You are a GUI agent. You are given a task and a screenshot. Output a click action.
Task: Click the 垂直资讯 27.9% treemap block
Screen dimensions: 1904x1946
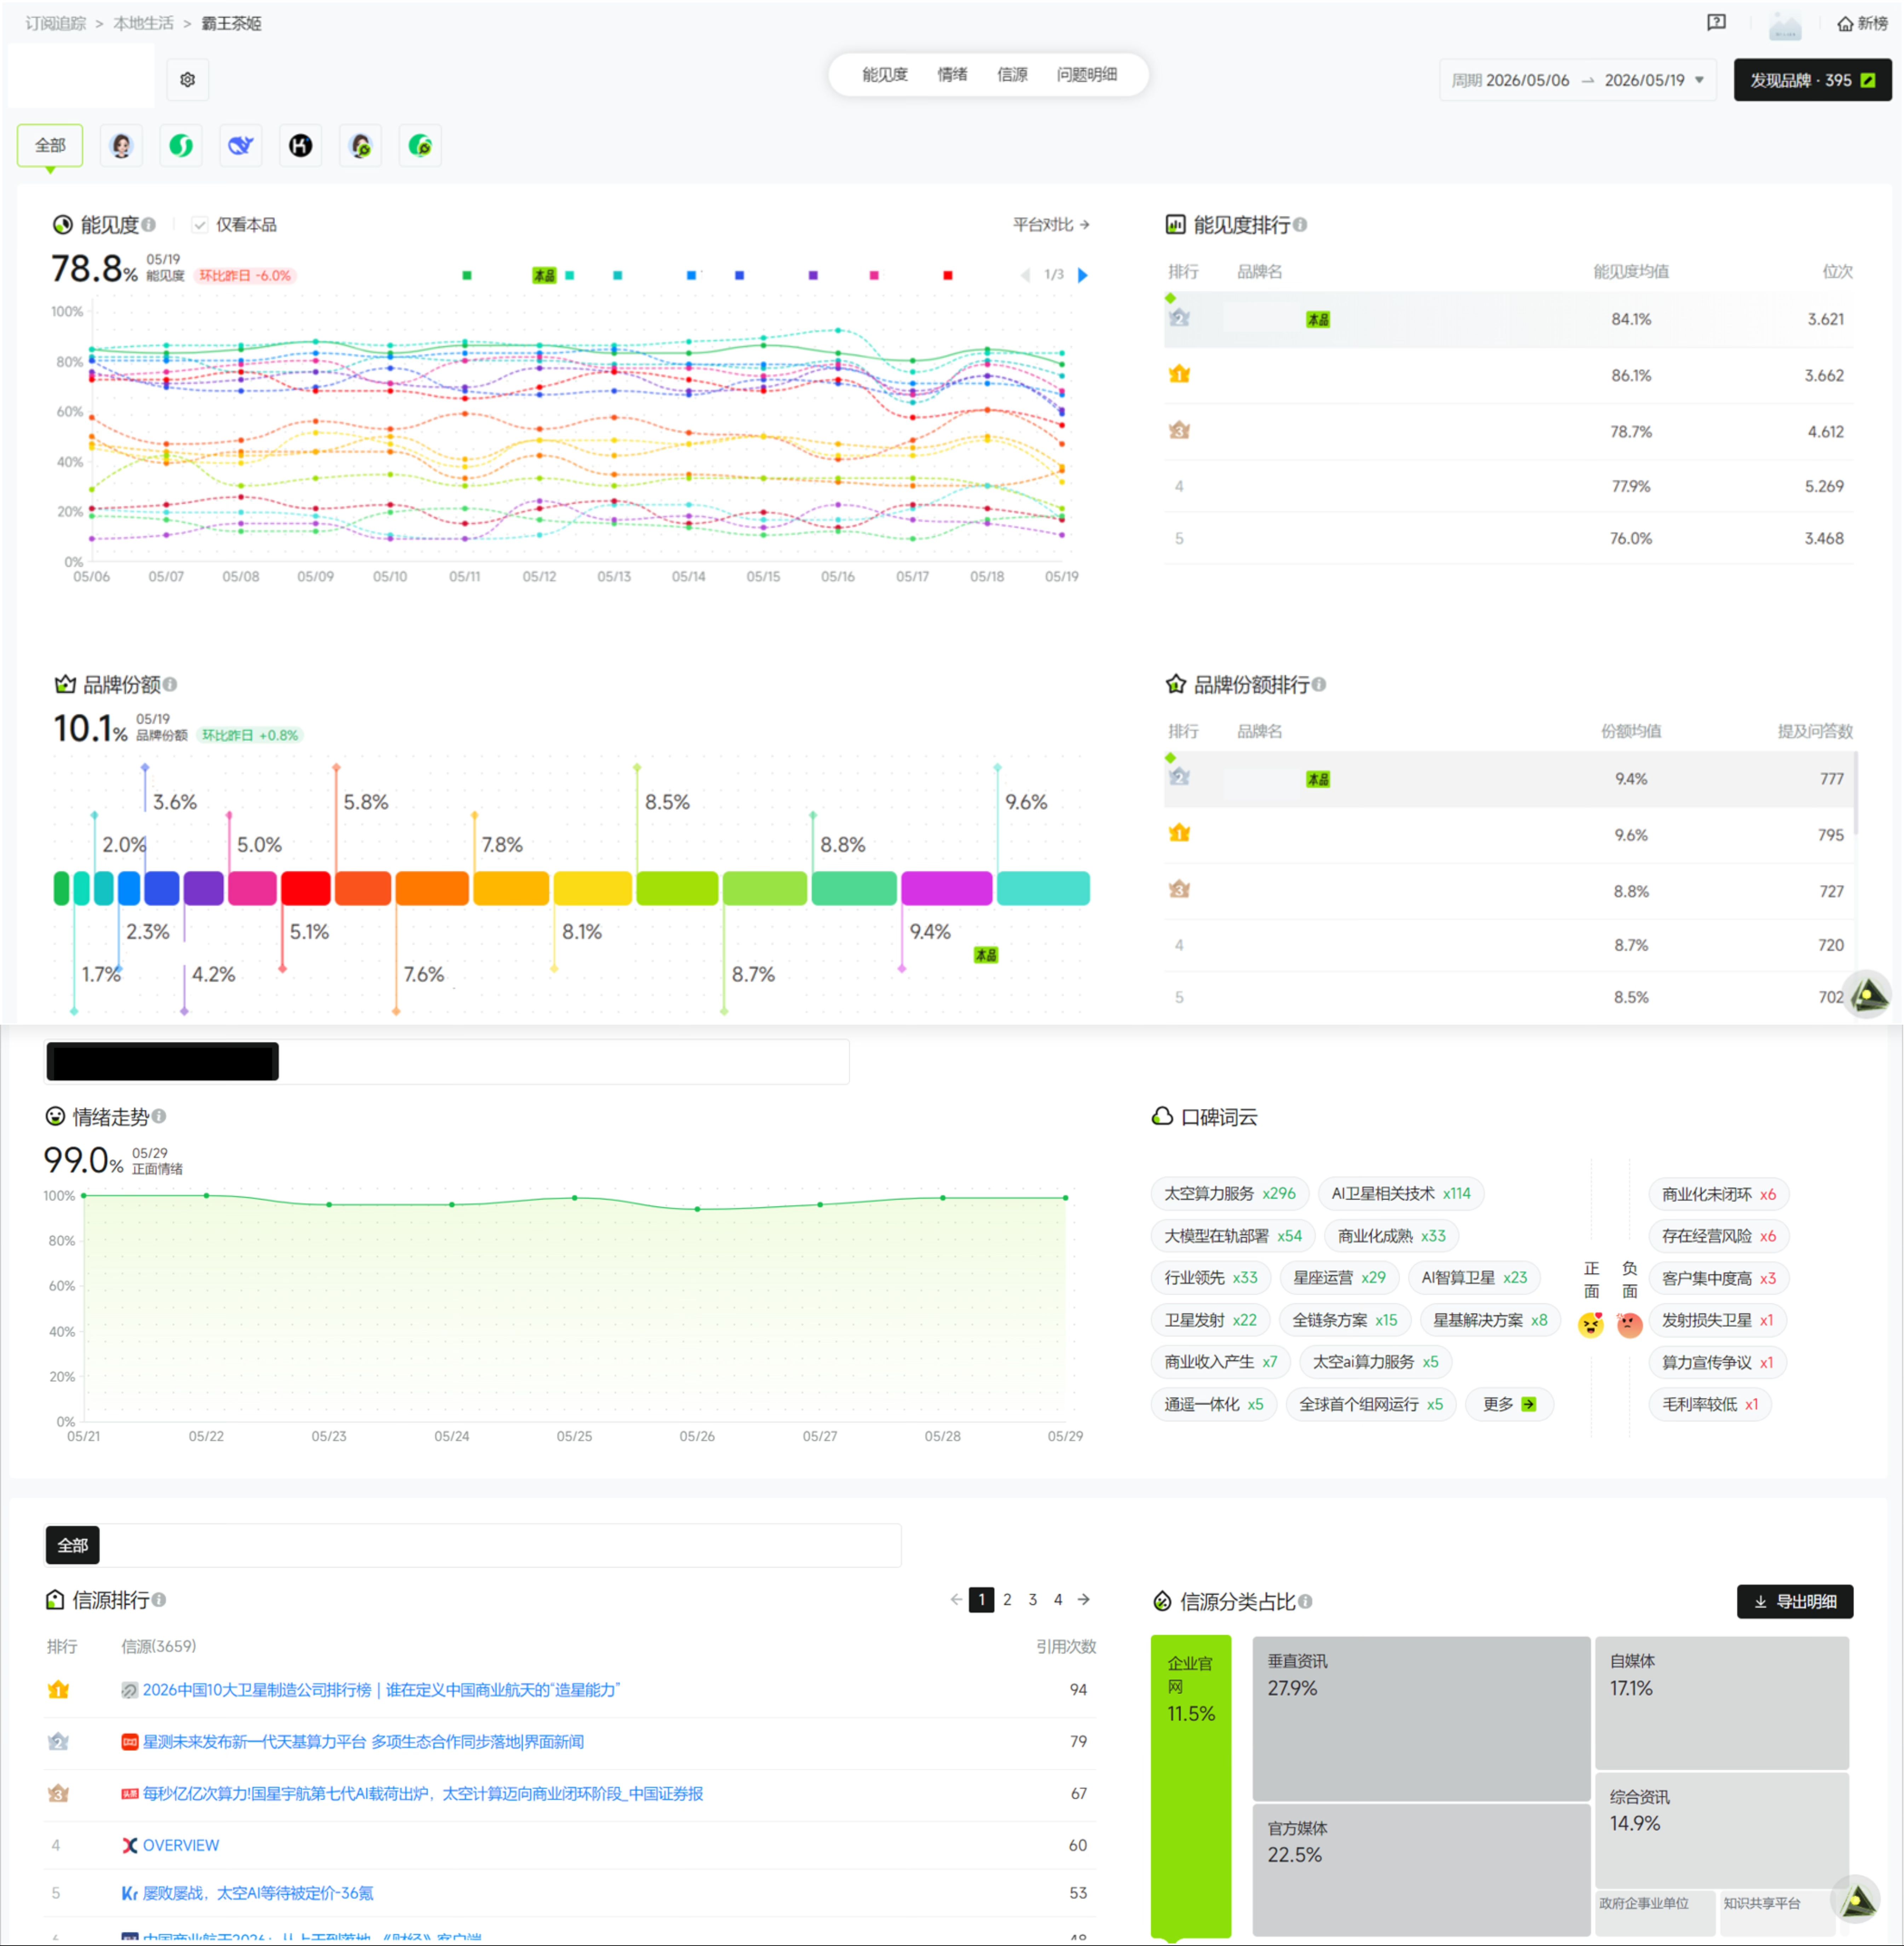(1421, 1718)
